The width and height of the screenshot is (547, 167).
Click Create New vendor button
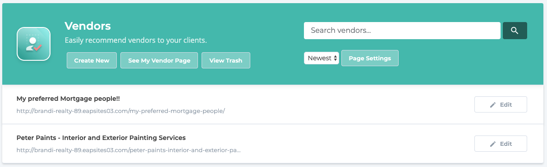click(x=92, y=60)
